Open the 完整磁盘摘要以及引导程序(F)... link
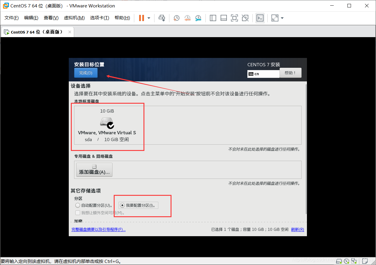The width and height of the screenshot is (376, 265). click(x=99, y=230)
